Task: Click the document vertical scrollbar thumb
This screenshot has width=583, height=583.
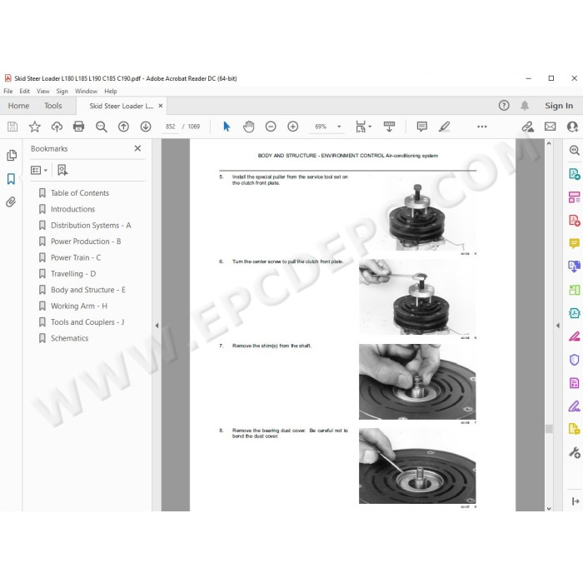Action: [x=549, y=429]
